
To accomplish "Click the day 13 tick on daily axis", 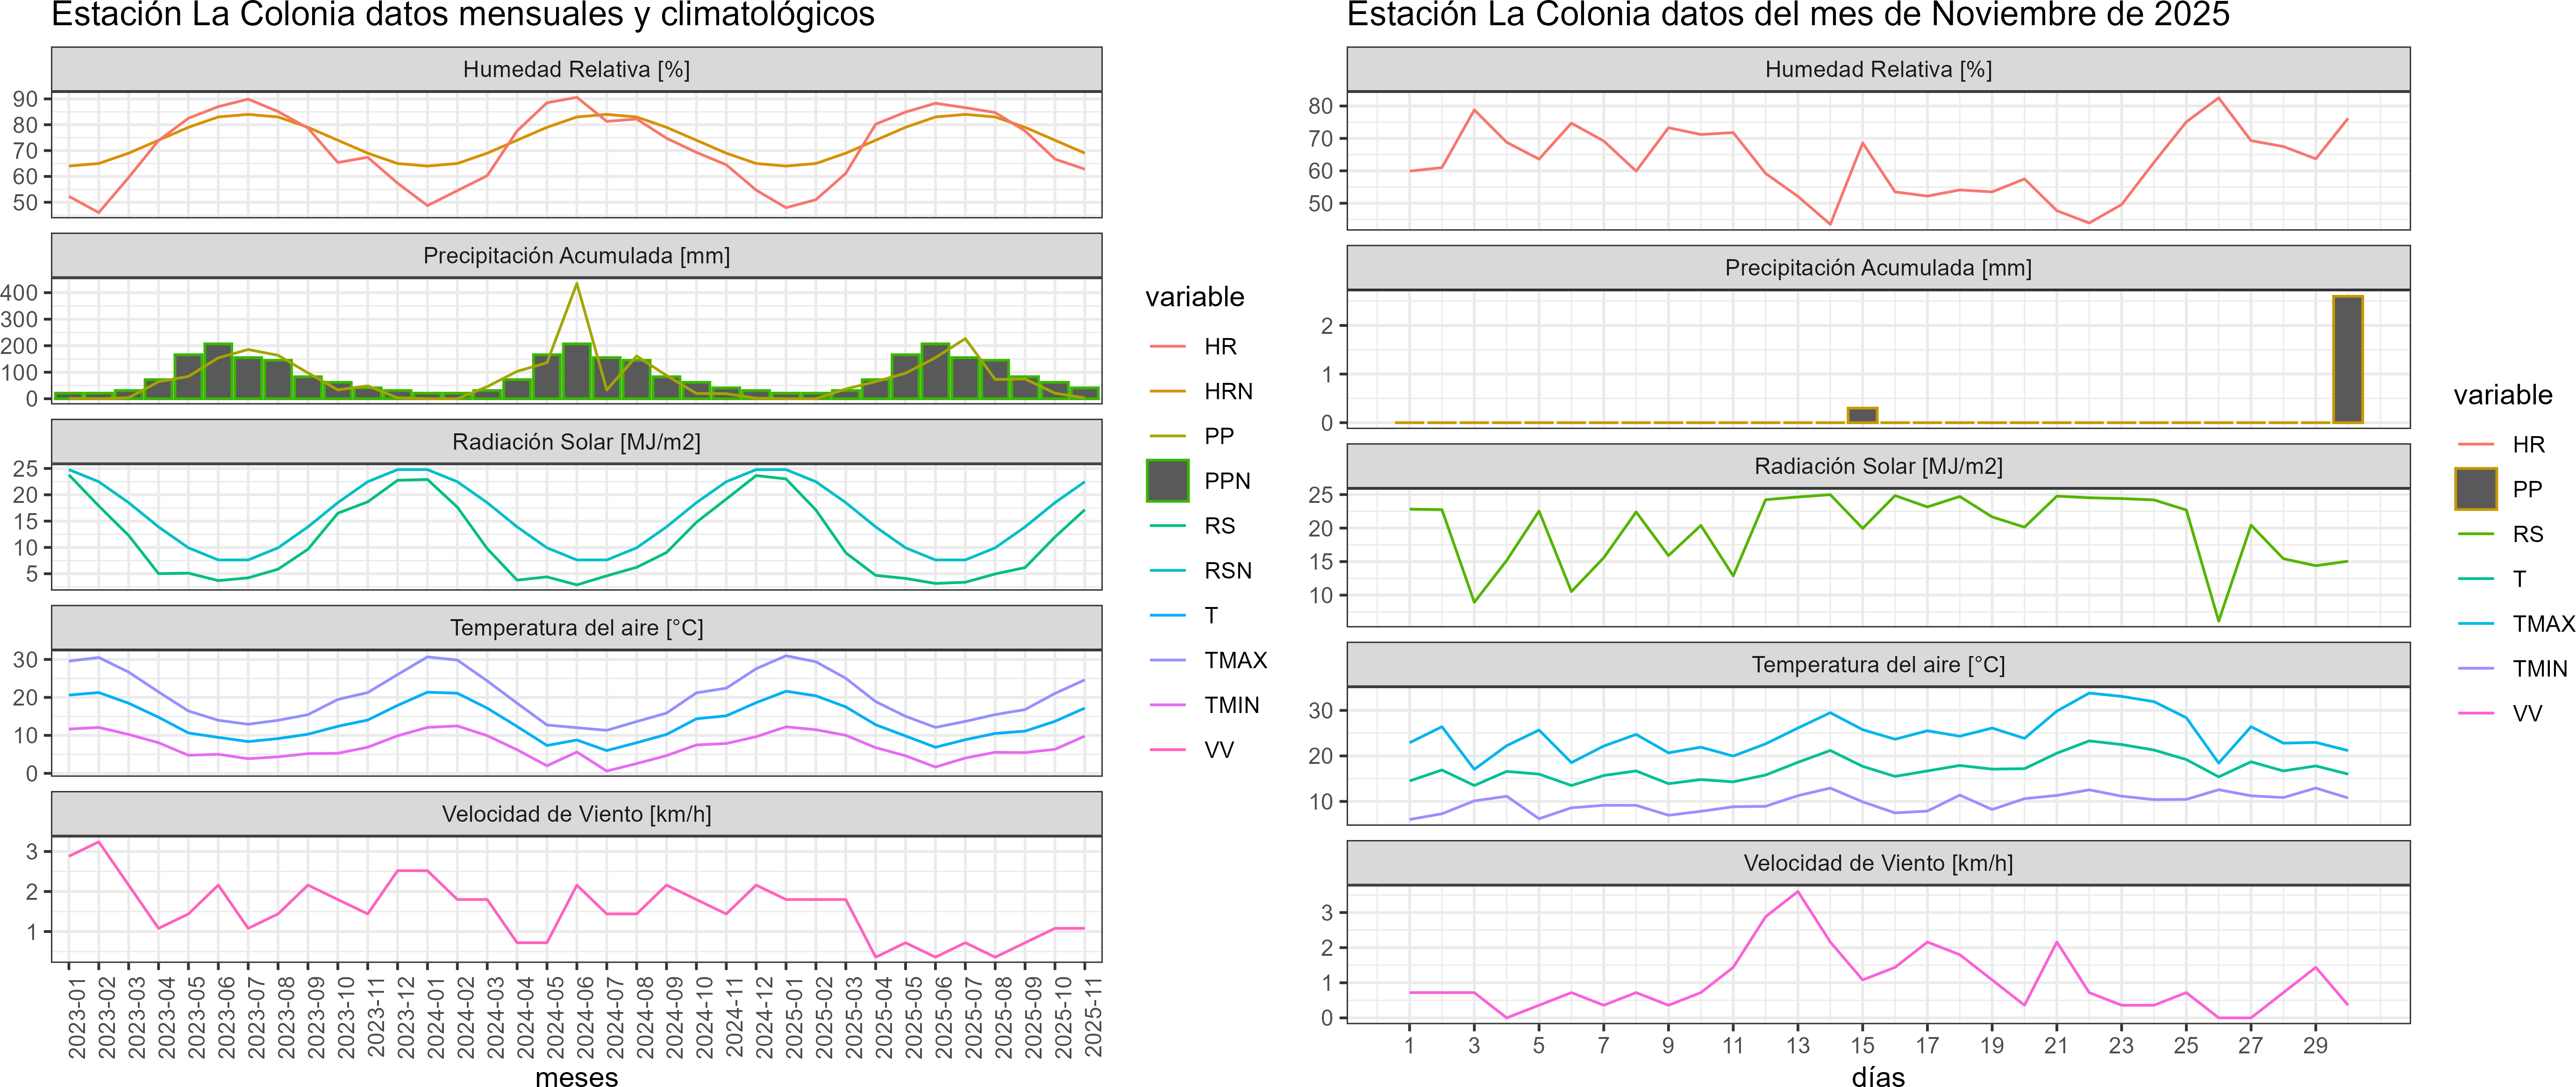I will click(x=1797, y=1045).
